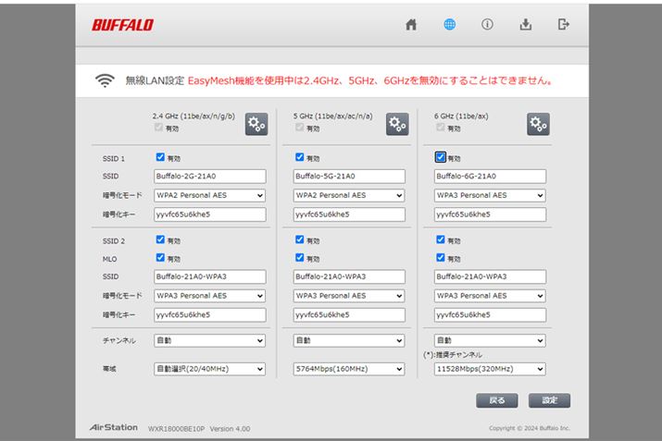Expand 6 GHz bandwidth 11528Mbps dropdown

coord(490,369)
